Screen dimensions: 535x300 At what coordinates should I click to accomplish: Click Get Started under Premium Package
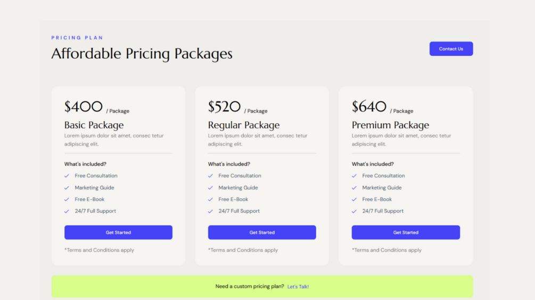click(406, 233)
